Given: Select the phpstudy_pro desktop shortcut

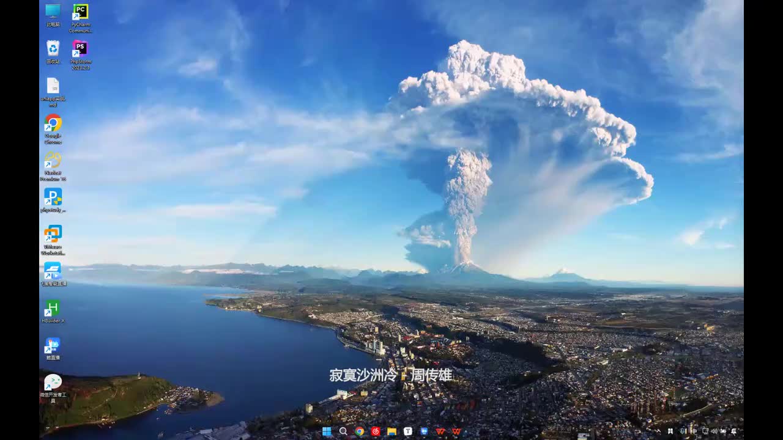Looking at the screenshot, I should tap(53, 200).
